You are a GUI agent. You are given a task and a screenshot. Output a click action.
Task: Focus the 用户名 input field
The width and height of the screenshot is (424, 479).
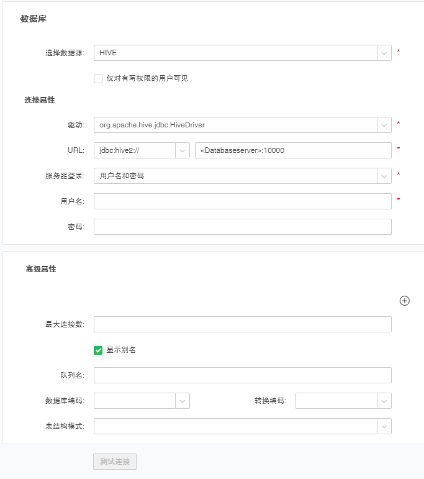(242, 201)
